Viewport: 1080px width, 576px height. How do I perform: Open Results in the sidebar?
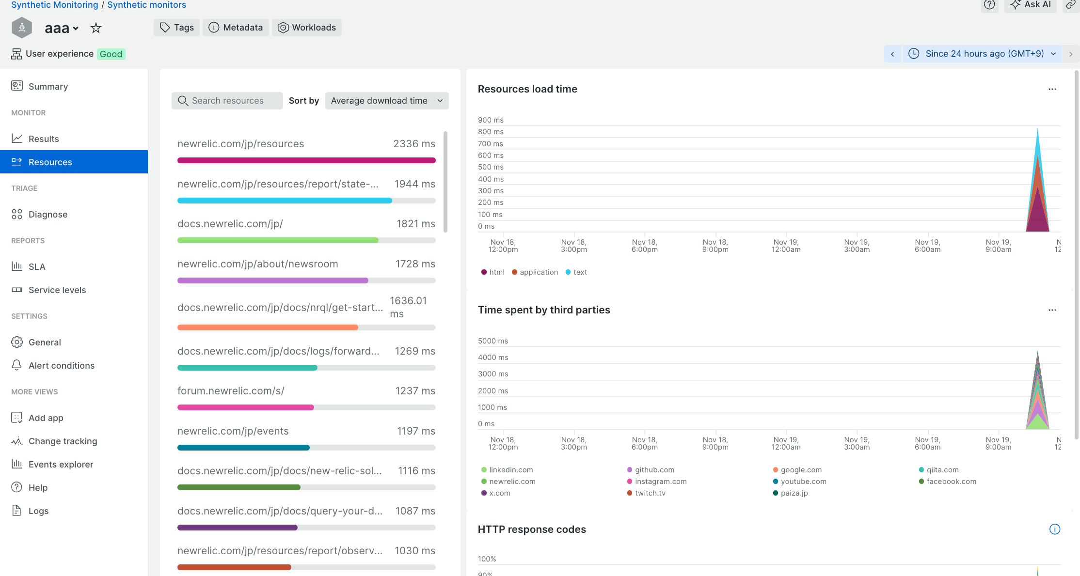pos(74,139)
